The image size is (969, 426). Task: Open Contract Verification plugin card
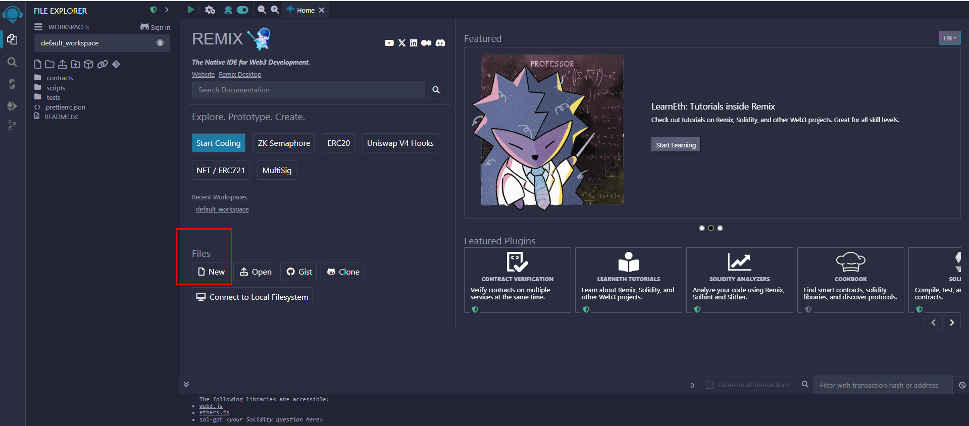tap(518, 280)
